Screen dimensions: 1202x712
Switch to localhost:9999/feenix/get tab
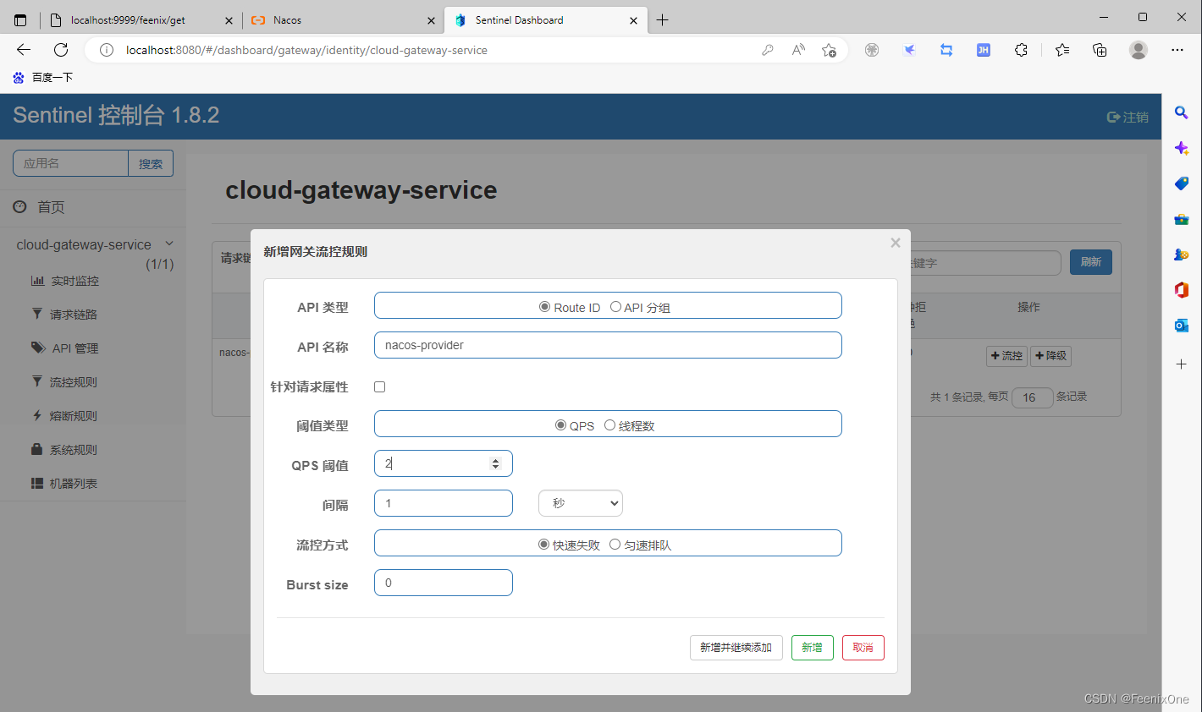click(x=141, y=20)
